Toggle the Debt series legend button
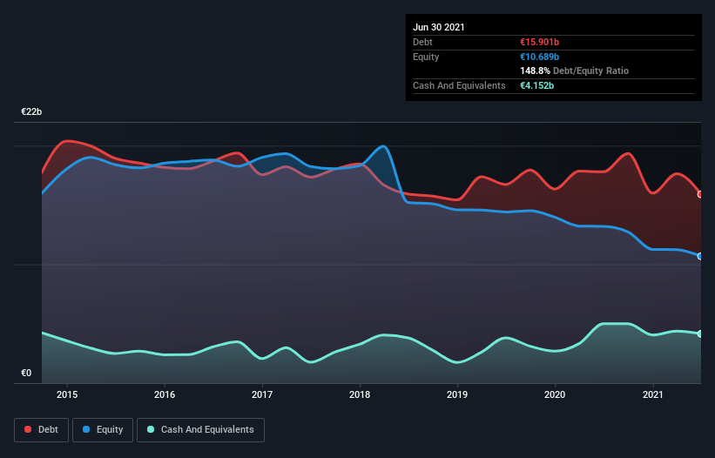Viewport: 715px width, 458px height. 42,430
